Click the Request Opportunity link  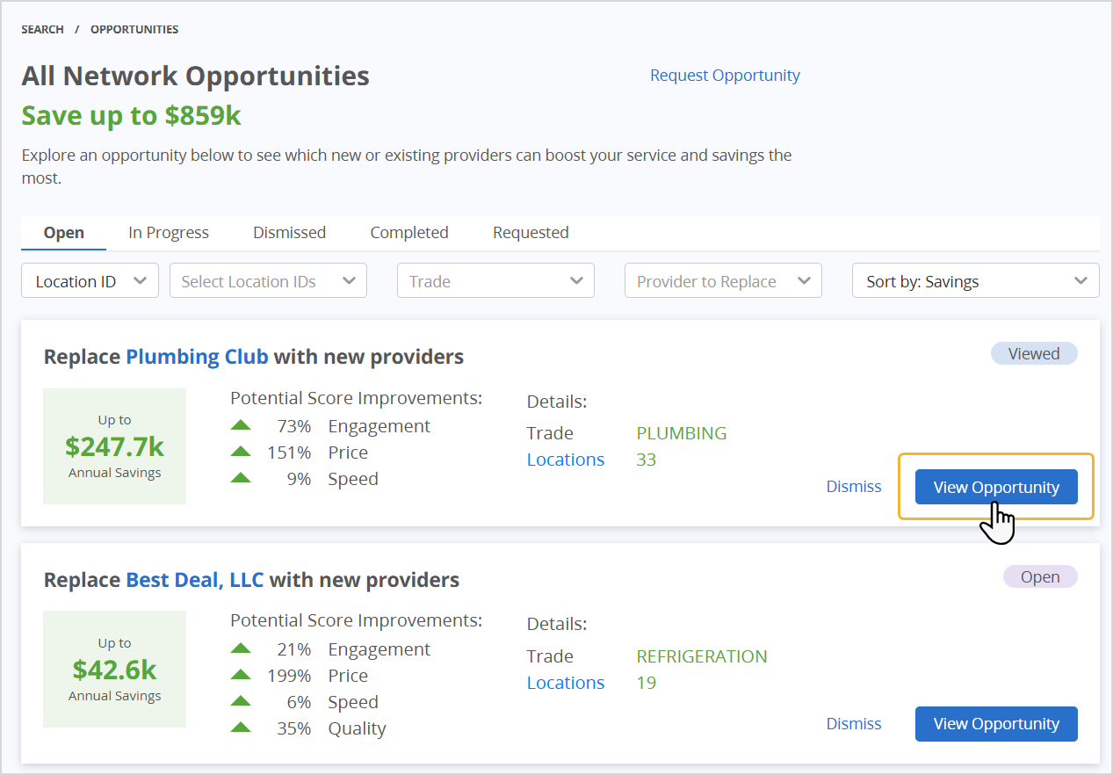(x=725, y=76)
